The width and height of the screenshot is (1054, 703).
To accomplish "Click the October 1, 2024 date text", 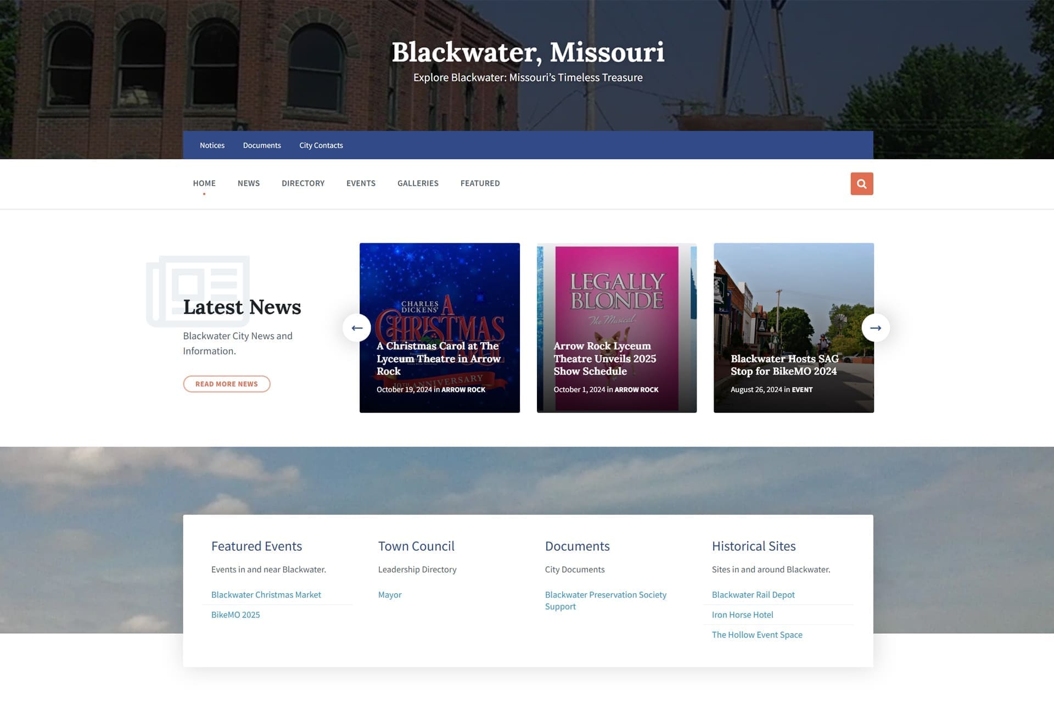I will click(579, 389).
